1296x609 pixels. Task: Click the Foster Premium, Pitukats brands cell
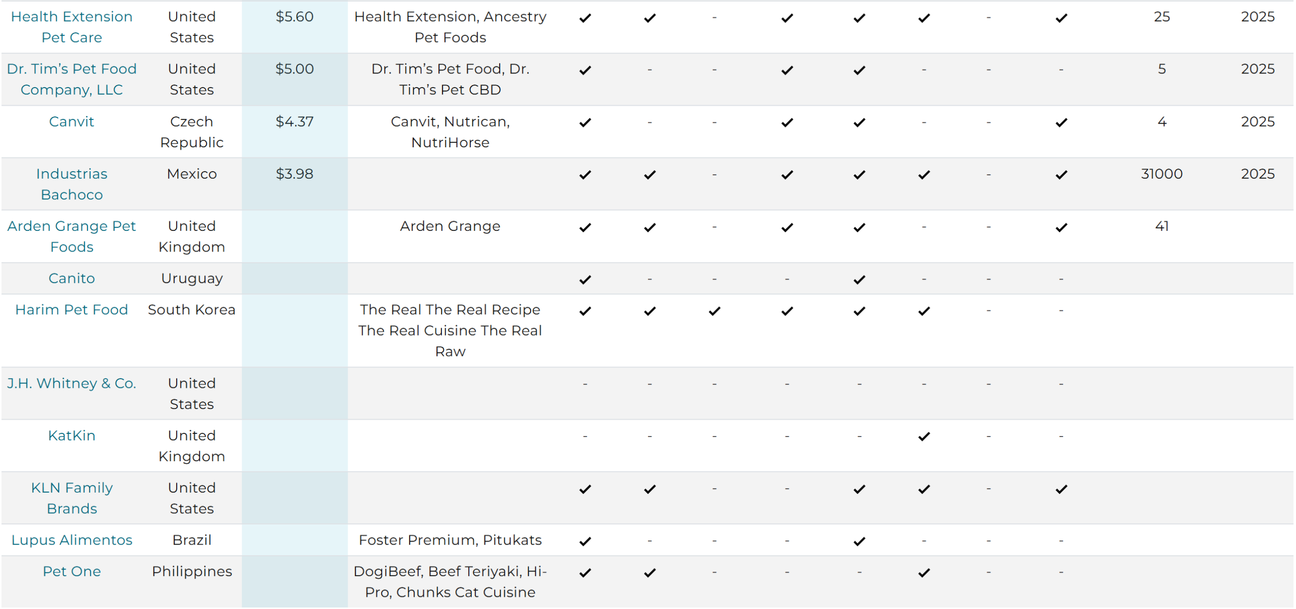450,541
